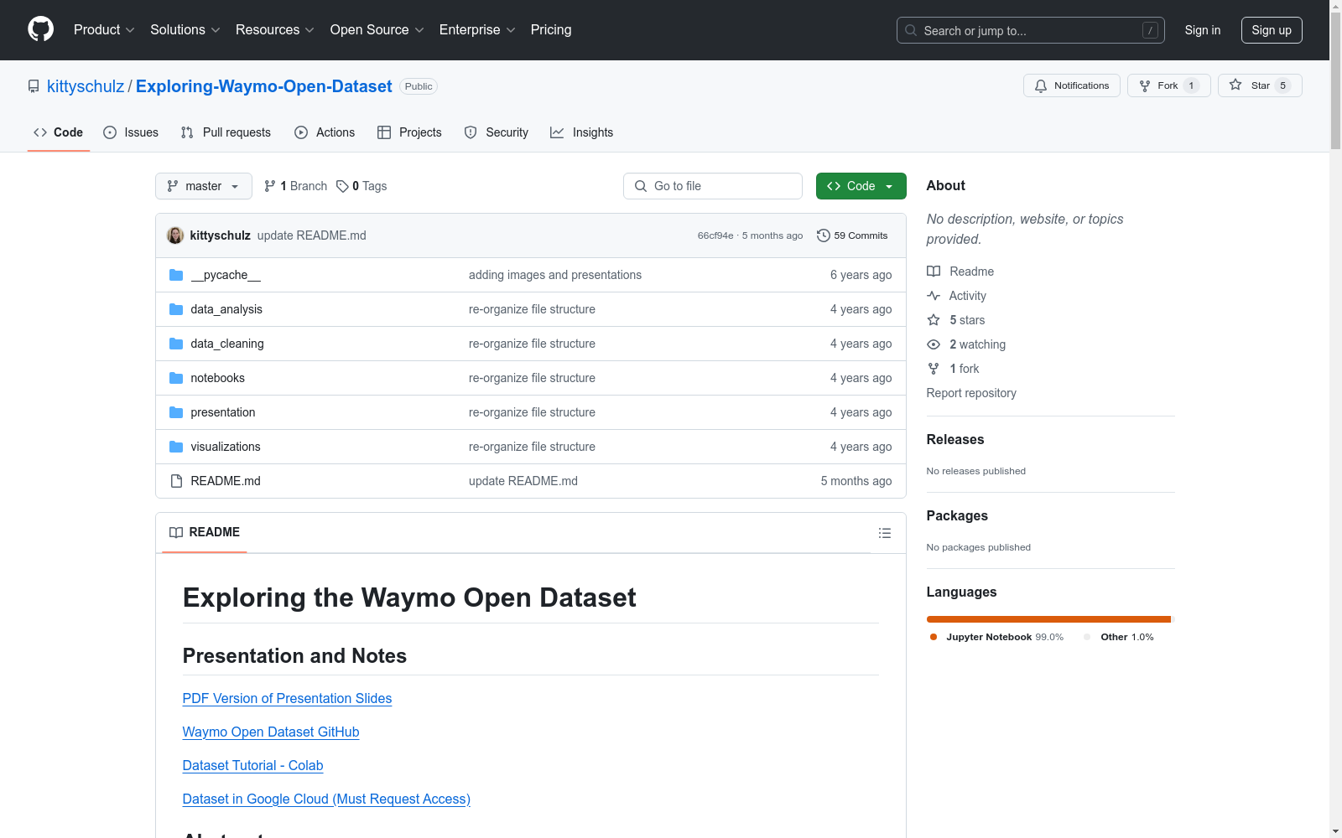
Task: Click the Packages heading link
Action: 957,516
